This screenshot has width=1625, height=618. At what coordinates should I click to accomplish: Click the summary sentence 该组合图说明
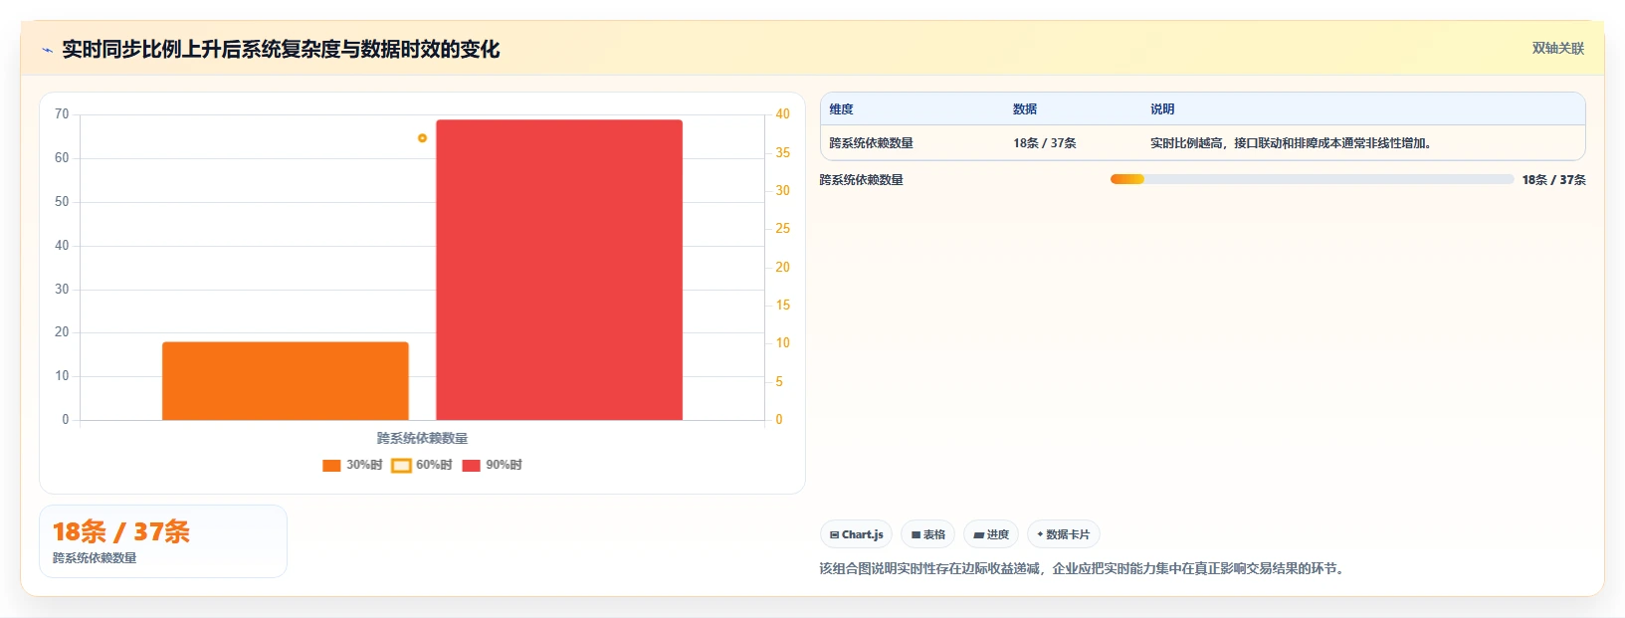[1084, 569]
